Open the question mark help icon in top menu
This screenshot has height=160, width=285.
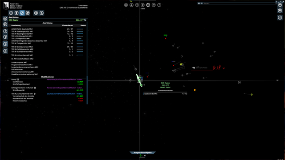(159, 5)
